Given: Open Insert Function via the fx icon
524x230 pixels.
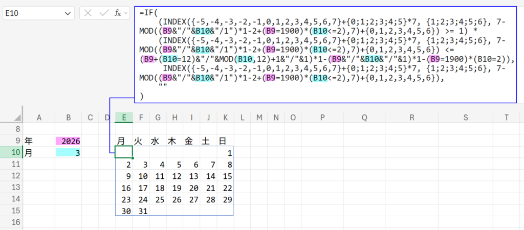Looking at the screenshot, I should pos(118,13).
